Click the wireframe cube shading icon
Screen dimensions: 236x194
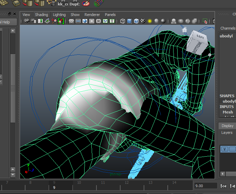(123, 21)
